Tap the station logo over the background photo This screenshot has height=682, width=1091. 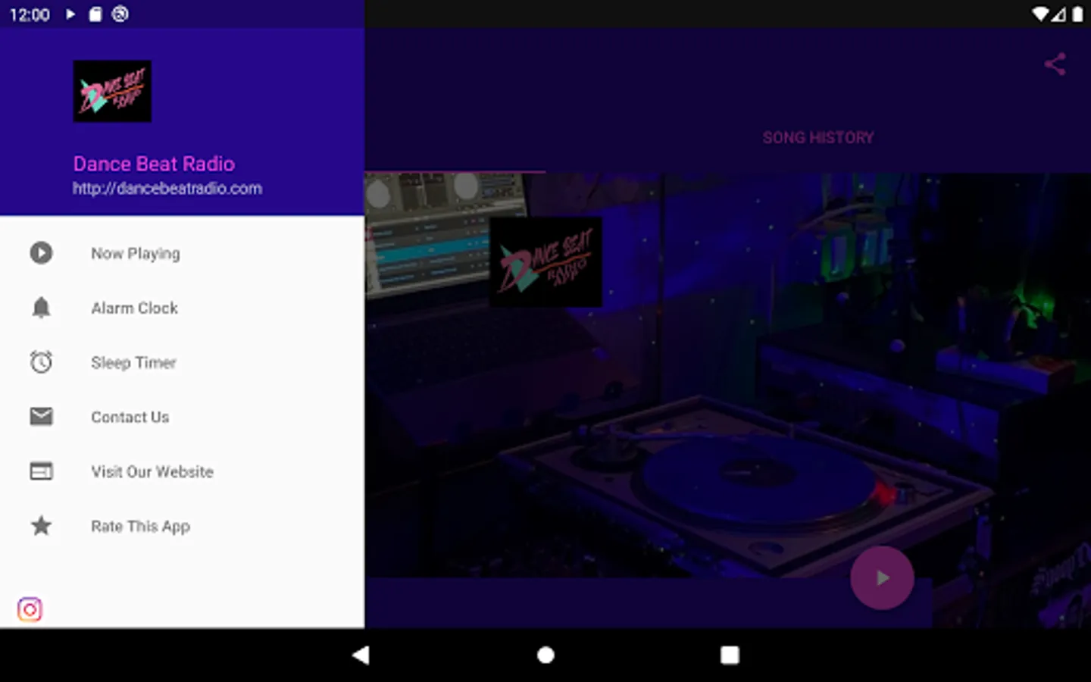545,262
